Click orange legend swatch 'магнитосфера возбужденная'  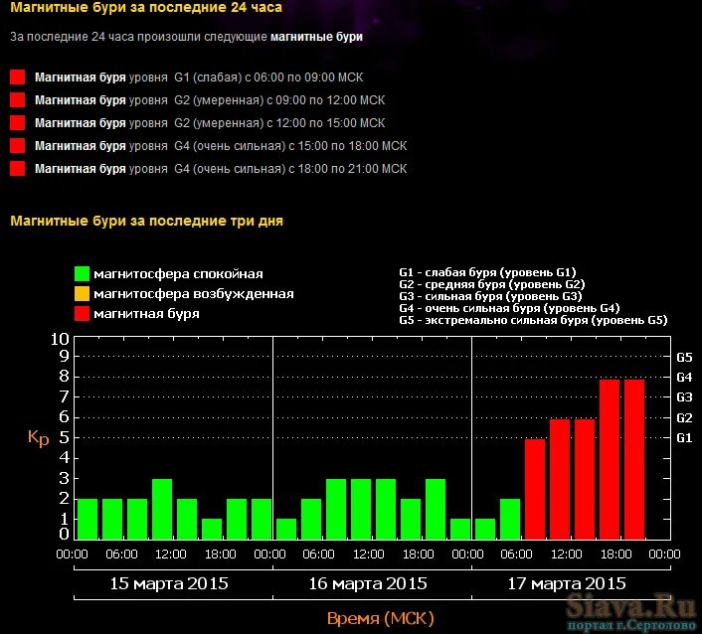coord(82,293)
